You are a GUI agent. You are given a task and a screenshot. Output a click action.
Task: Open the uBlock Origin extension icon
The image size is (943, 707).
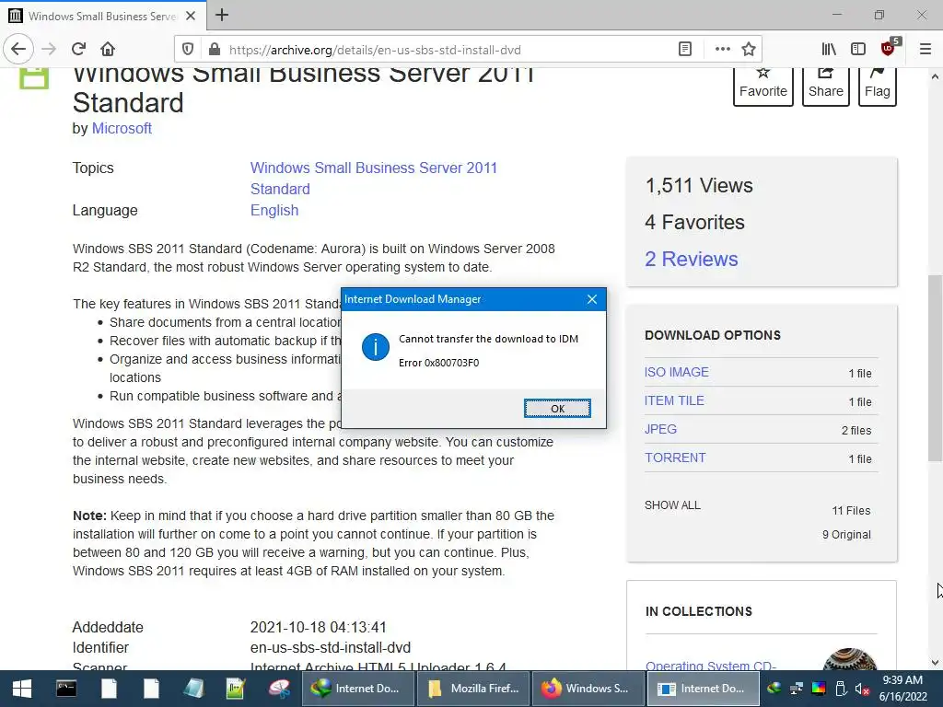[x=889, y=48]
